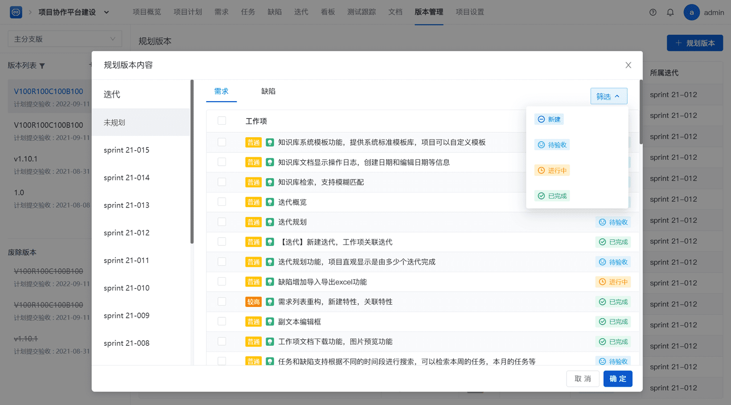The height and width of the screenshot is (405, 731).
Task: Switch to the 需求 tab in dialog
Action: pyautogui.click(x=222, y=91)
